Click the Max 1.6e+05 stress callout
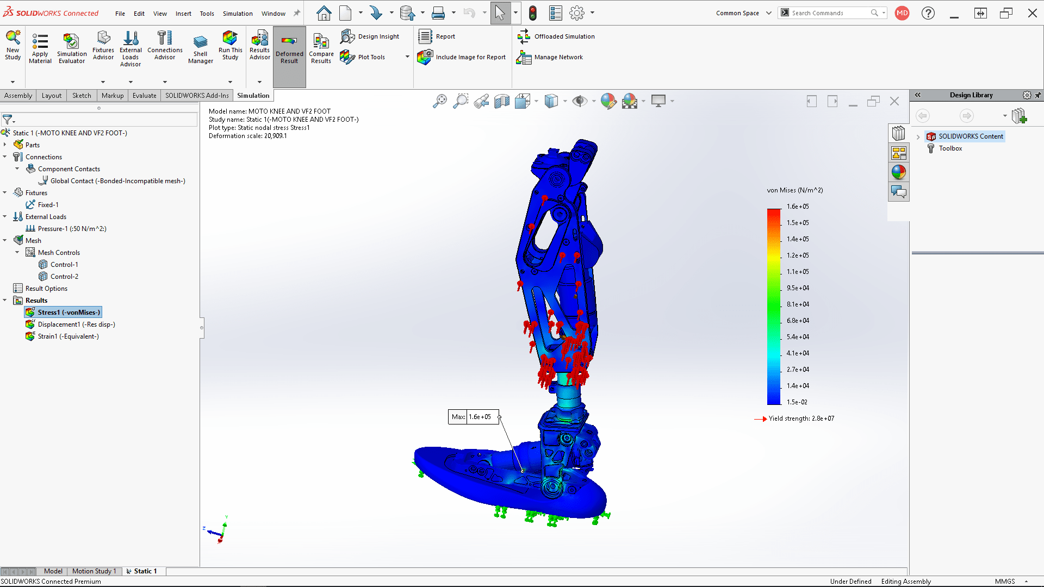Viewport: 1044px width, 587px height. (474, 417)
